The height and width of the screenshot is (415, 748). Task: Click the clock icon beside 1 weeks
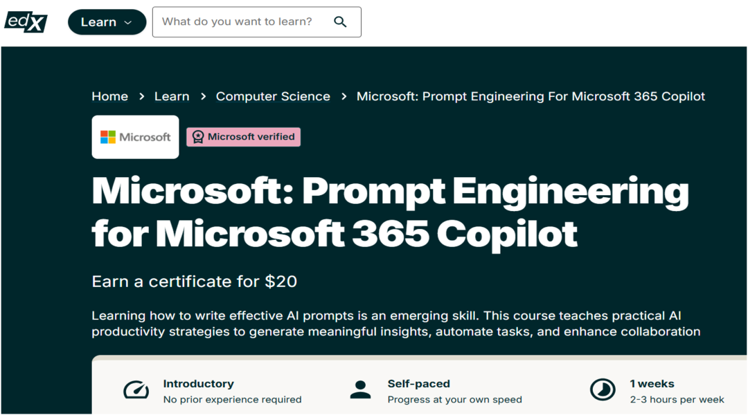click(x=603, y=391)
